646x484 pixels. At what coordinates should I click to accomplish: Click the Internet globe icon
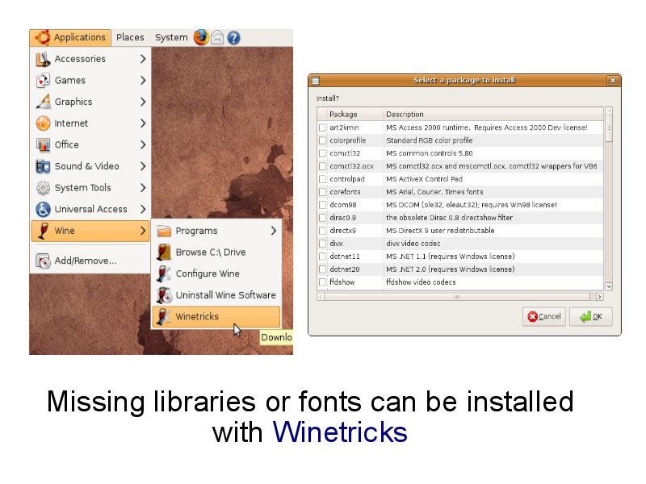[x=43, y=123]
